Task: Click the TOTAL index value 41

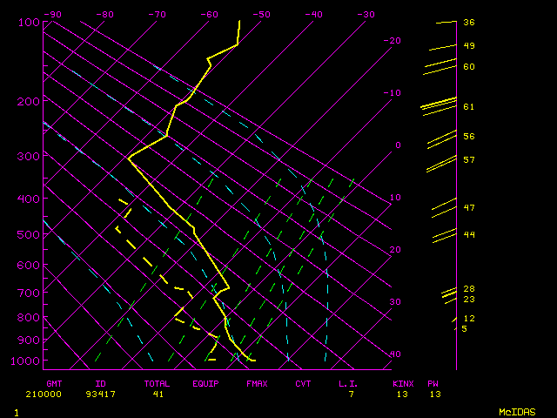Action: point(156,394)
